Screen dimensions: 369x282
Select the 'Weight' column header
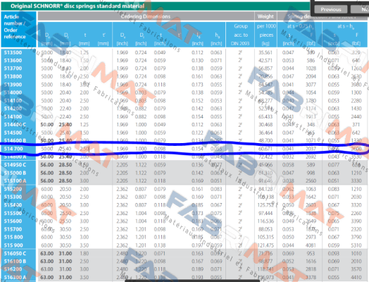265,16
